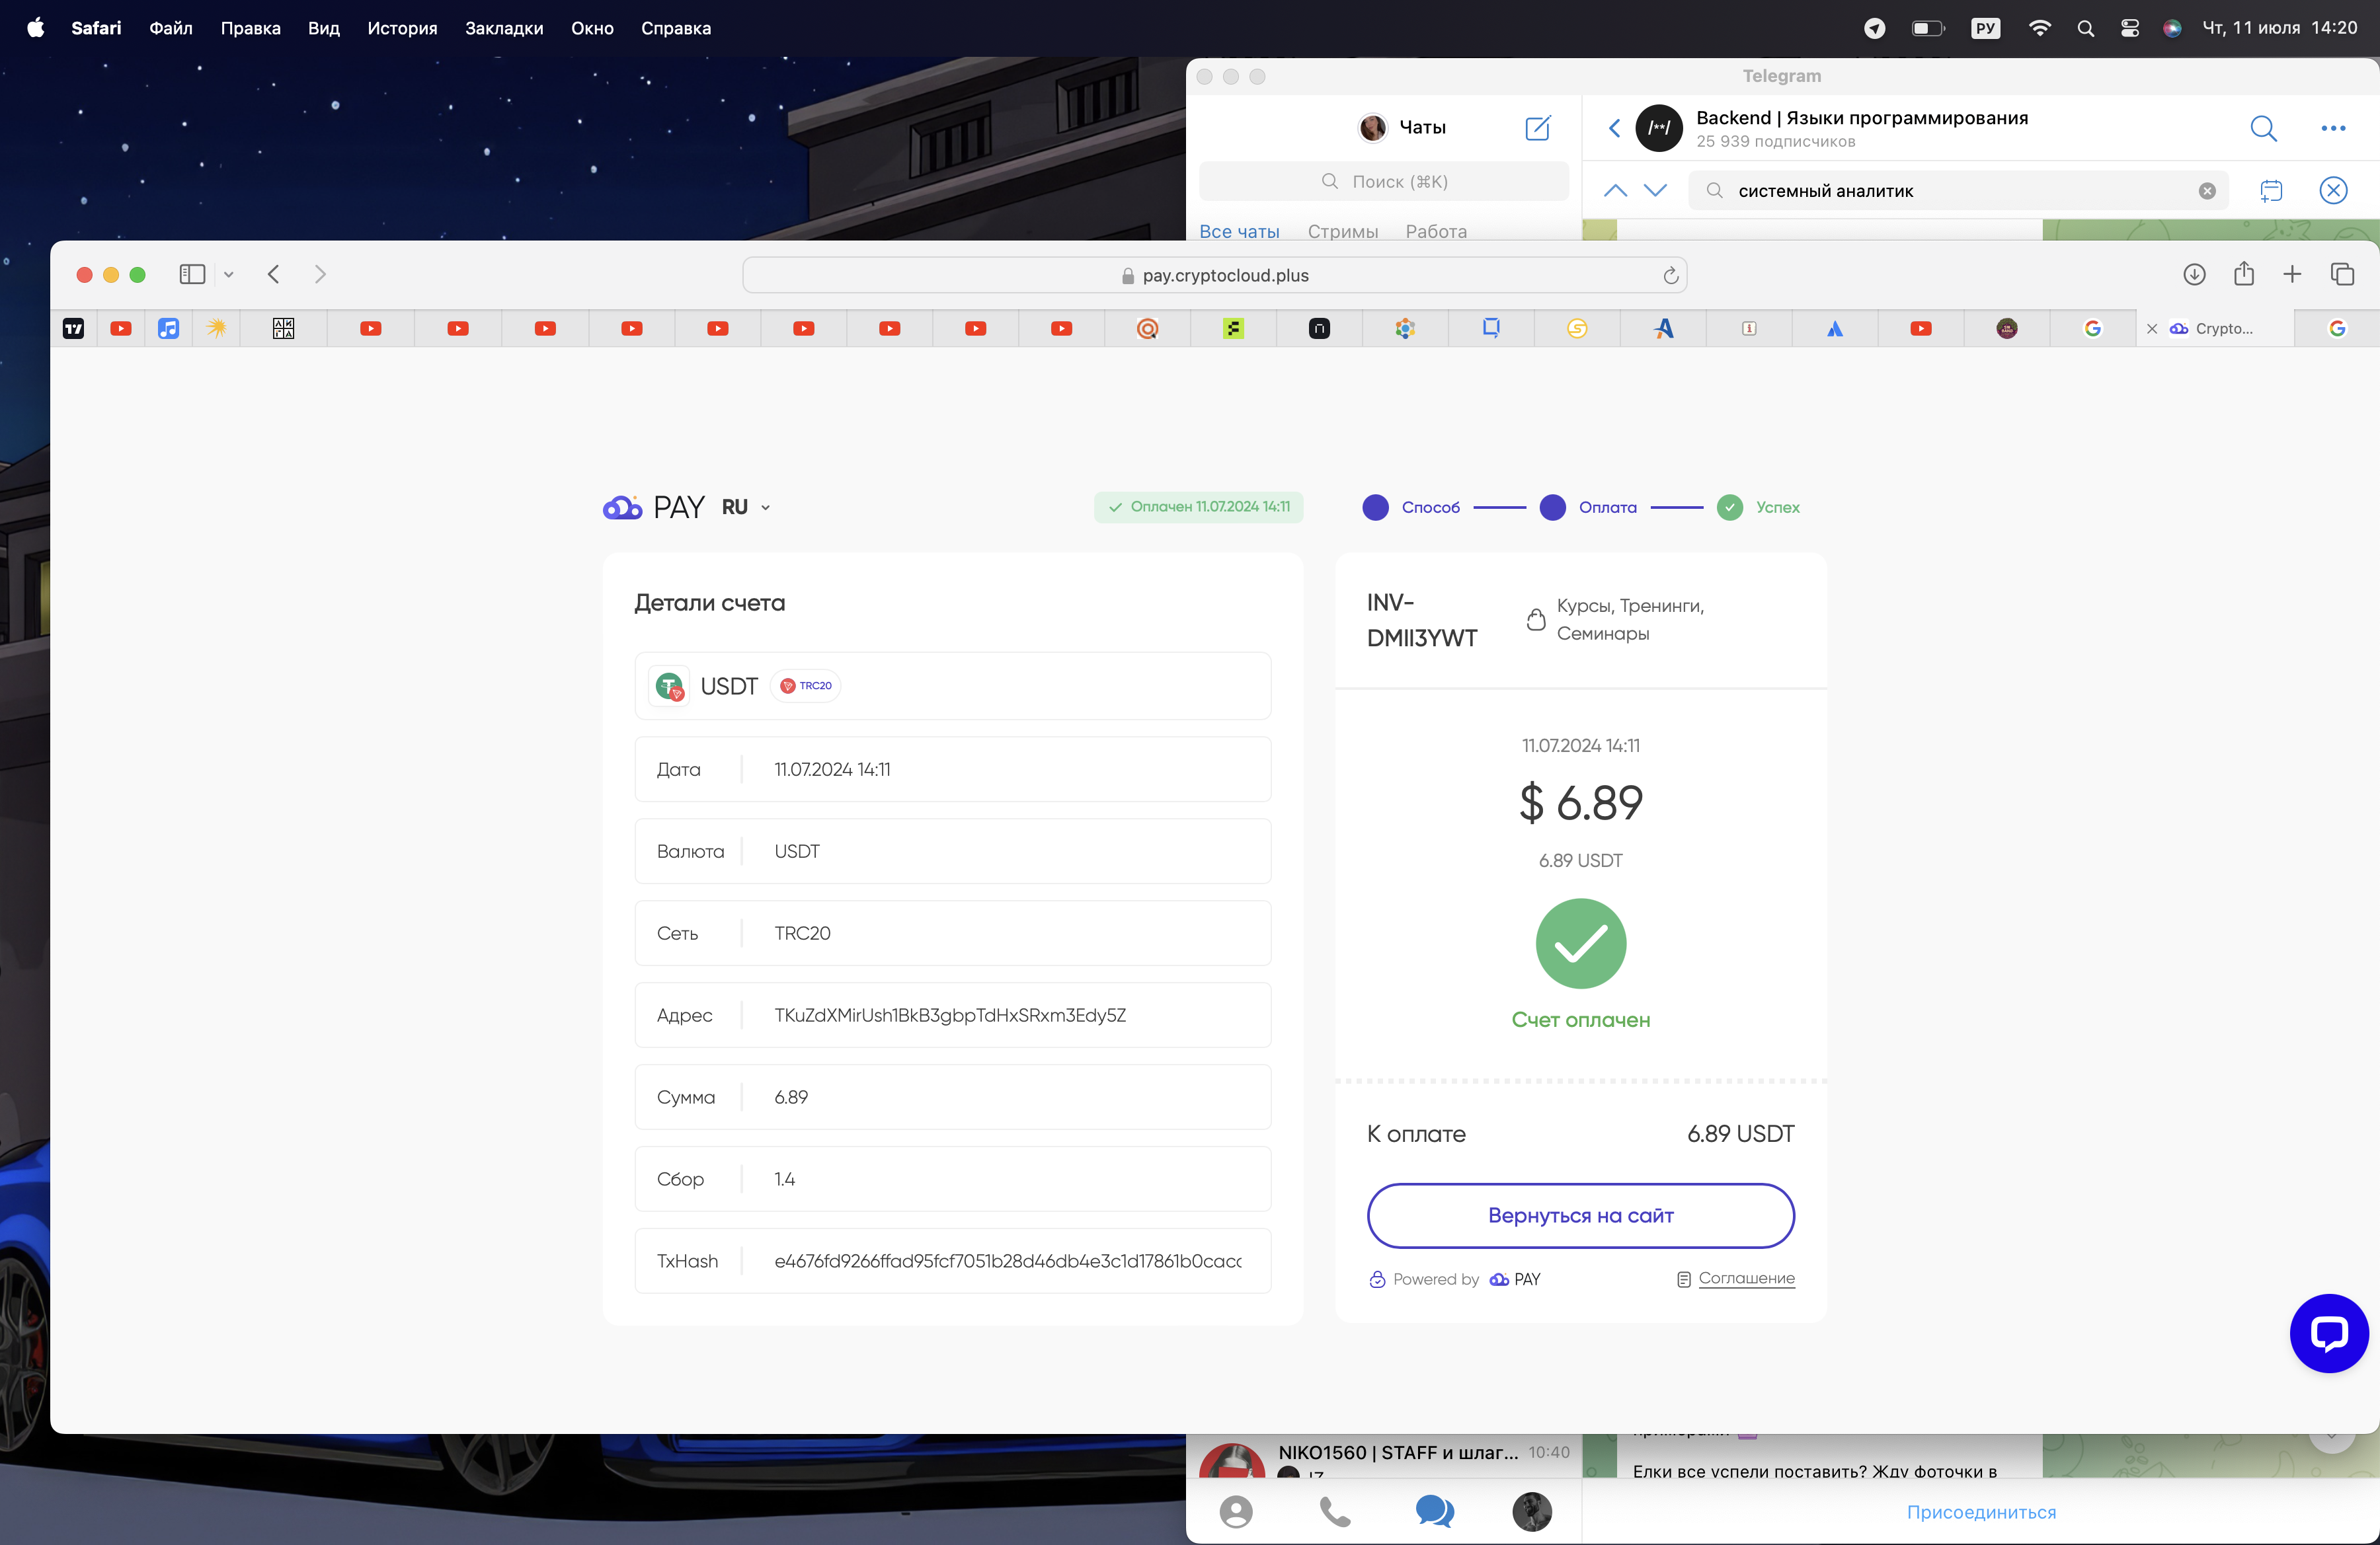Screen dimensions: 2380x1545
Task: Open Telegram search by date calendar
Action: tap(2271, 190)
